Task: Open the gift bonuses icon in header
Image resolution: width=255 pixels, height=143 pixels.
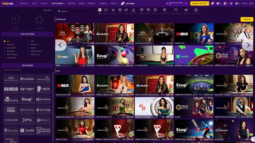Action: tap(212, 3)
